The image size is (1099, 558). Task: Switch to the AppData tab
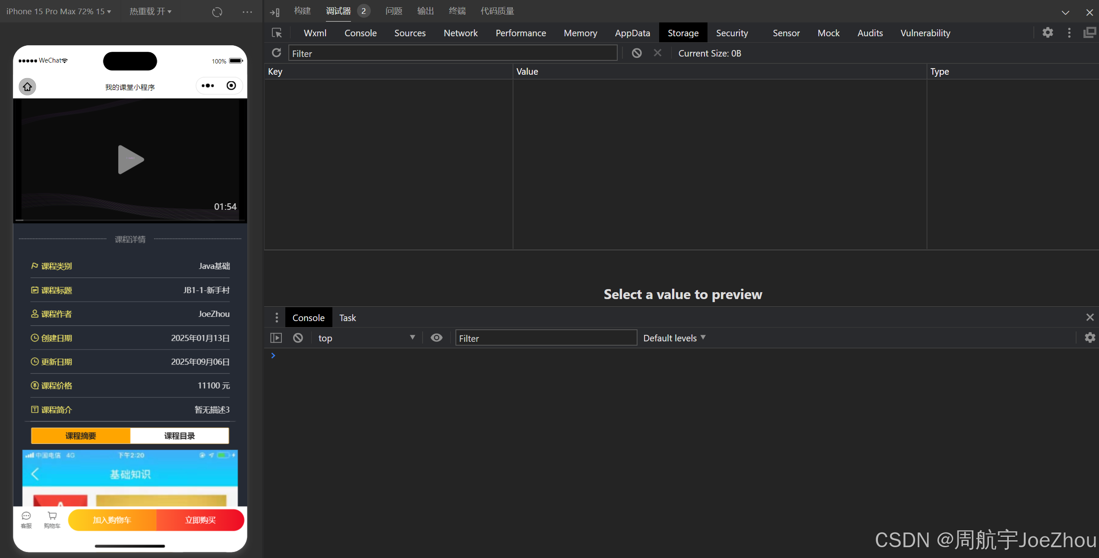(x=632, y=33)
